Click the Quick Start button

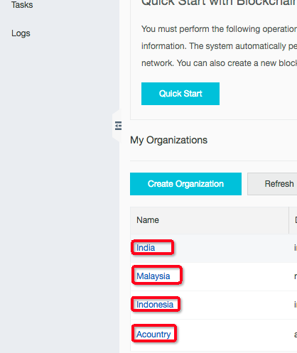pyautogui.click(x=180, y=94)
